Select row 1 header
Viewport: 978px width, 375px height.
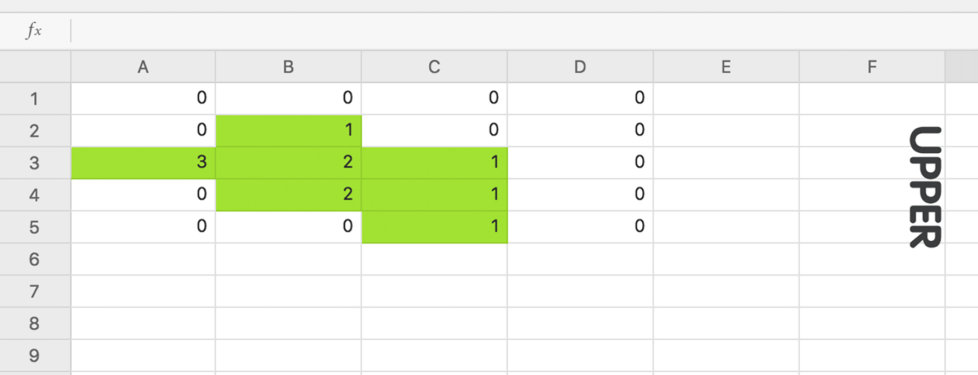[35, 99]
